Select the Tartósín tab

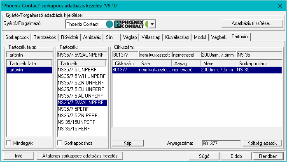coord(240,37)
